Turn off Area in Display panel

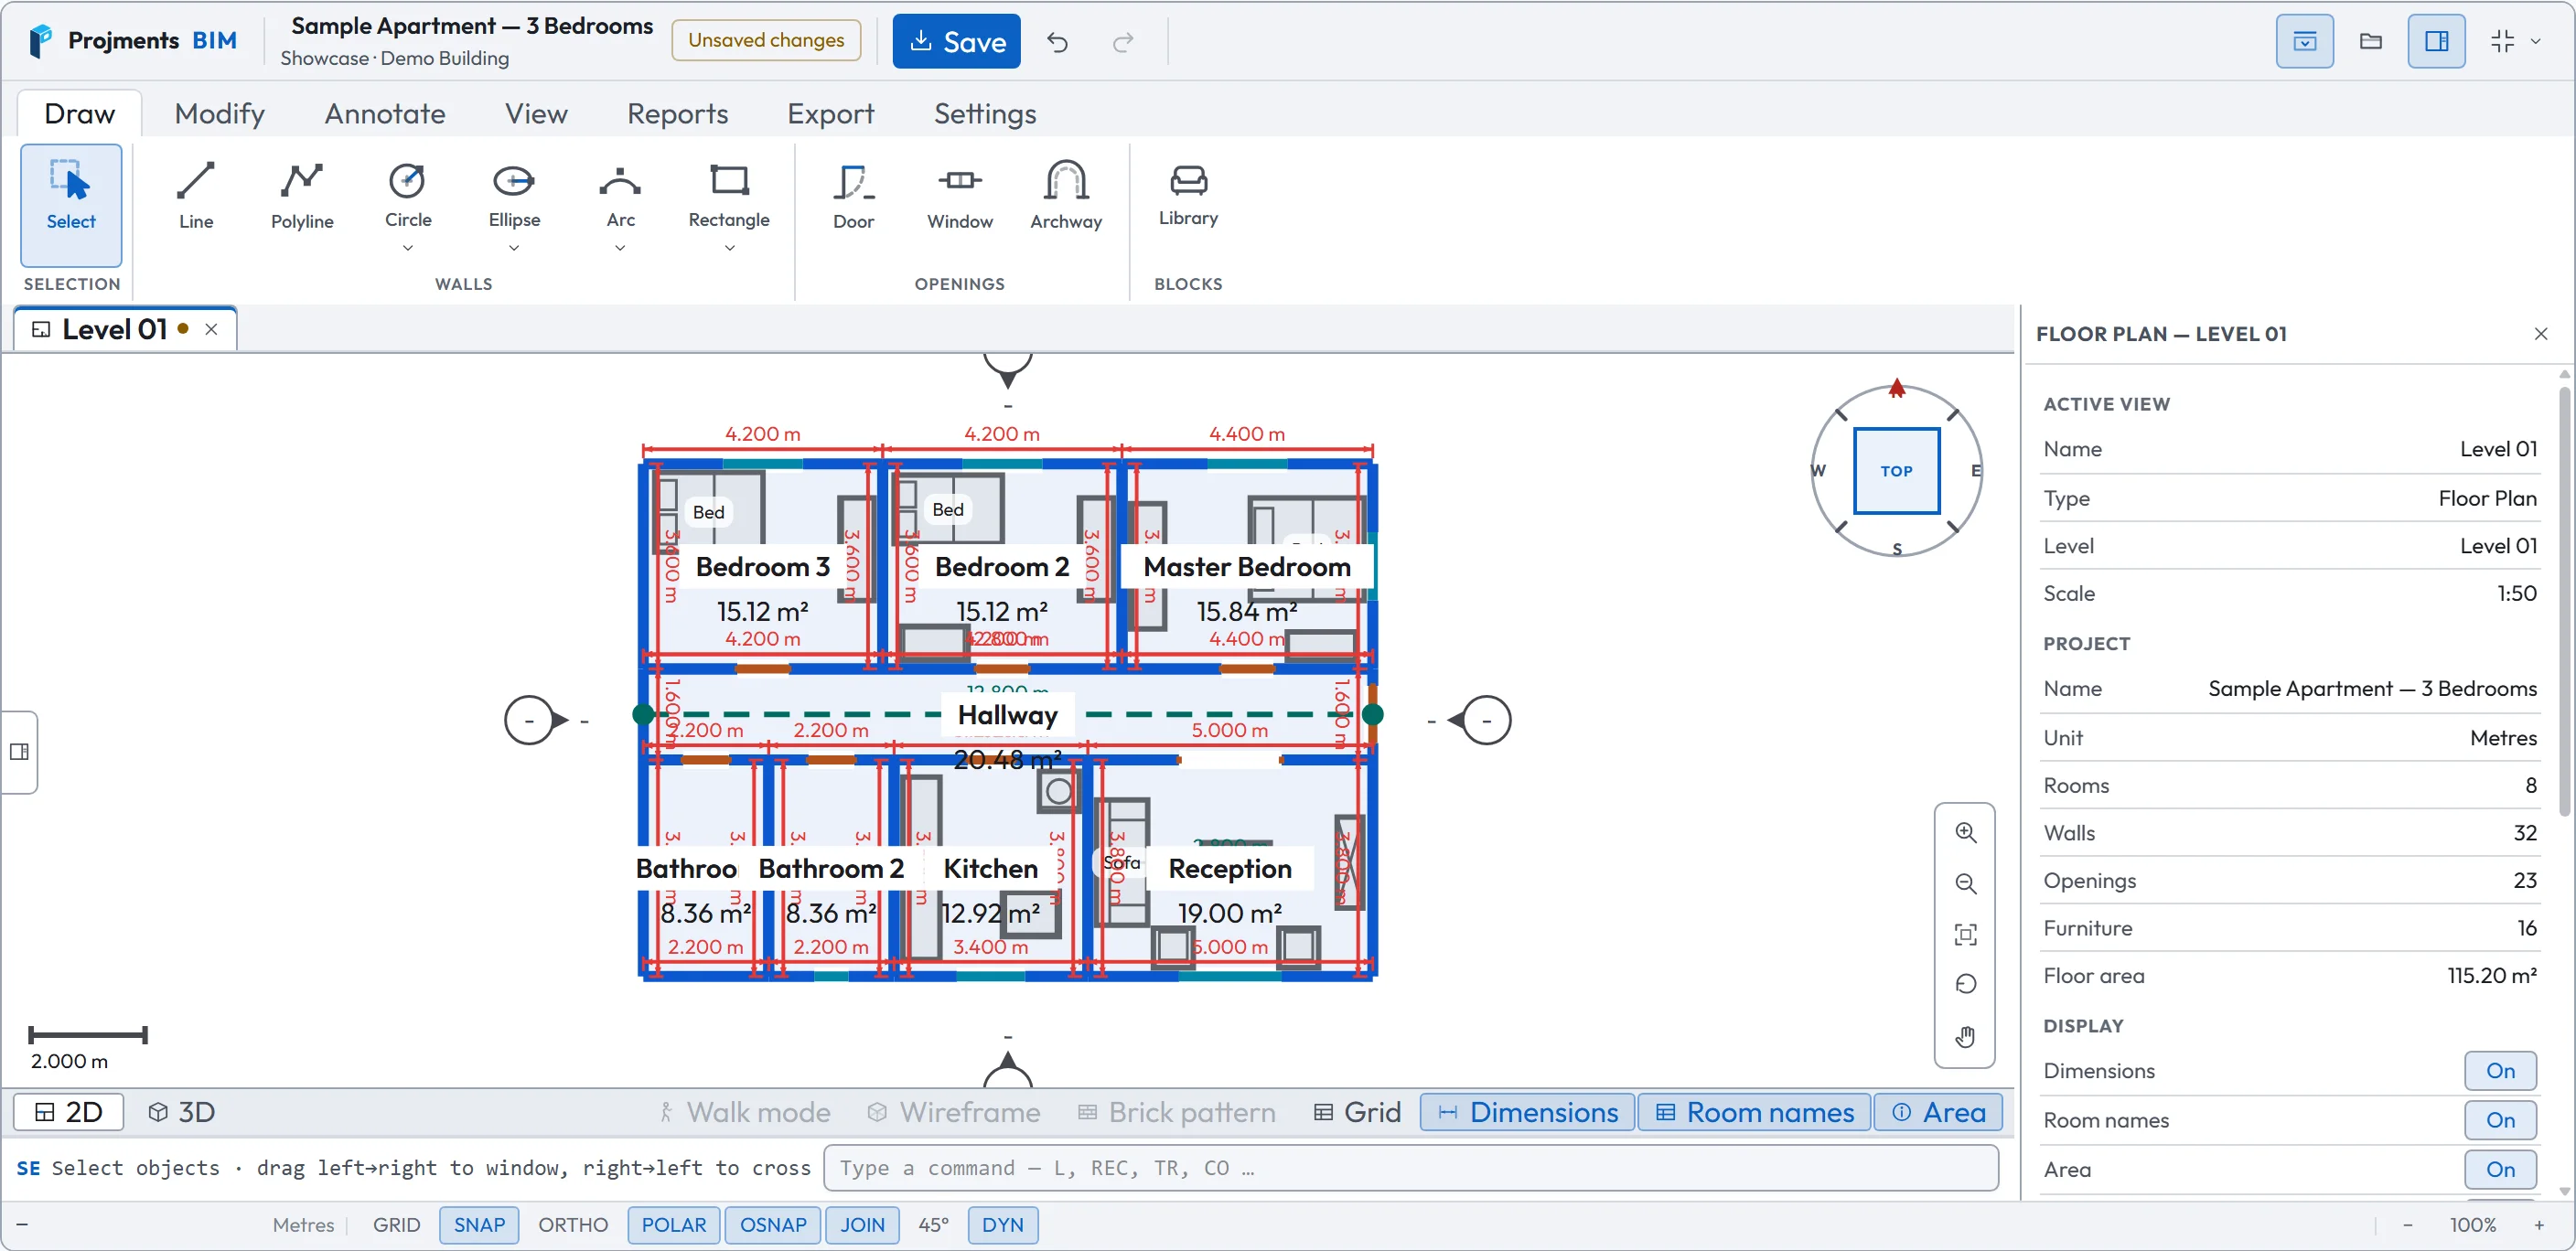pyautogui.click(x=2500, y=1169)
